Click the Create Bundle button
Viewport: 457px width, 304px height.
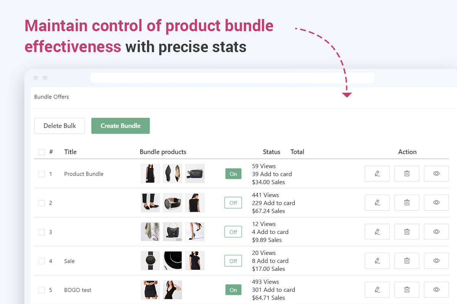120,126
